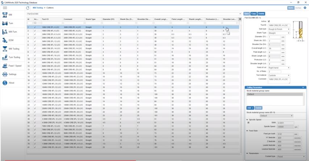The width and height of the screenshot is (309, 161).
Task: Open the Mill-Turn section in sidebar
Action: [13, 32]
